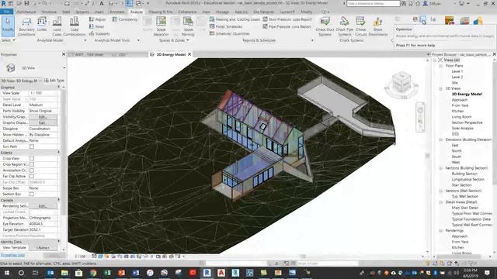Select Level 1 floor plan in browser
497x279 pixels.
(457, 71)
